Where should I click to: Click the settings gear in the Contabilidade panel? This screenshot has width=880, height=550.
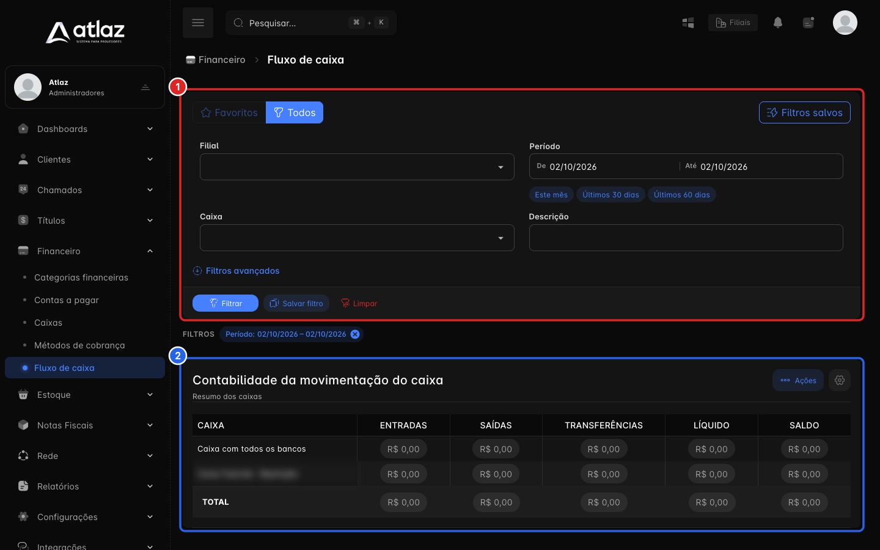point(840,380)
